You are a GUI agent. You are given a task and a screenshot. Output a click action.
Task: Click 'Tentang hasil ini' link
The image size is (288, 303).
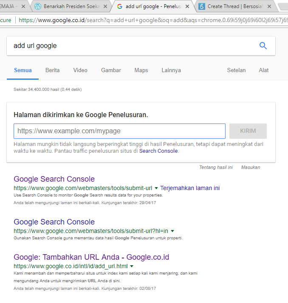[x=216, y=167]
